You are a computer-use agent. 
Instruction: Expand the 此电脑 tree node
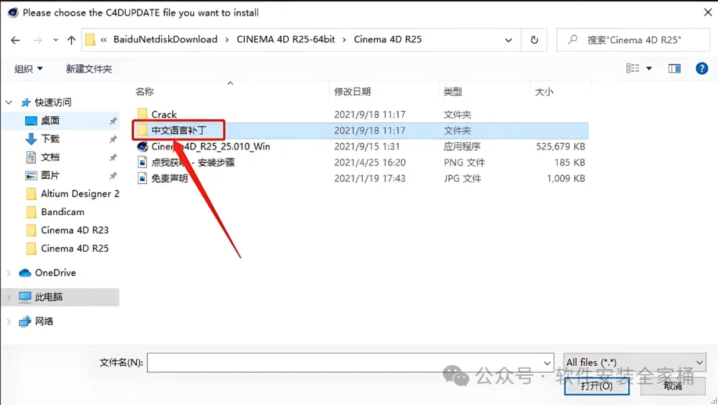click(x=9, y=297)
